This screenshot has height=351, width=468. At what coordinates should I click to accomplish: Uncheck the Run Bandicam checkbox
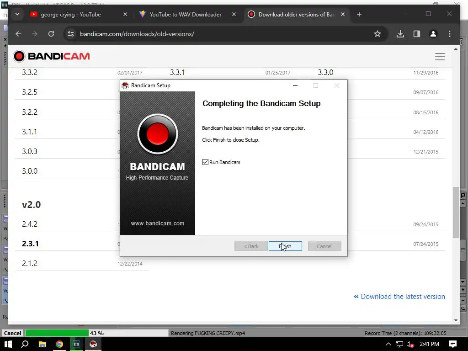[205, 162]
